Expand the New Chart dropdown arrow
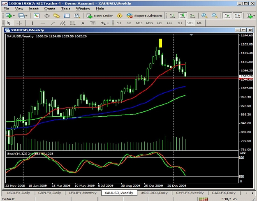257x201 pixels. point(14,16)
